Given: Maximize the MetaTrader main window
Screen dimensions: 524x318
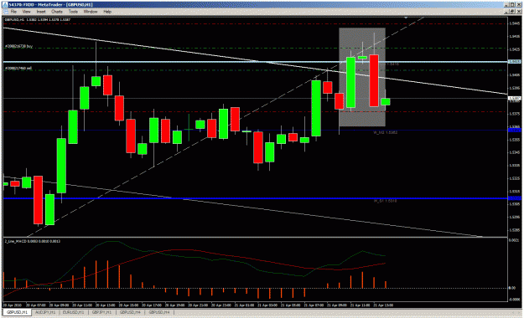Looking at the screenshot, I should 513,5.
